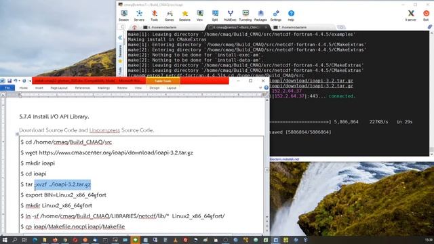This screenshot has height=244, width=434.
Task: Click the MobaXterm terminal scrollbar down arrow
Action: click(431, 154)
